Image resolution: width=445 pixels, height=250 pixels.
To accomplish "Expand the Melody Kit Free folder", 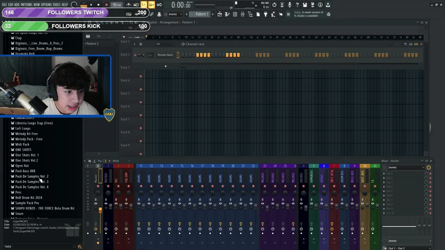I will click(x=26, y=134).
